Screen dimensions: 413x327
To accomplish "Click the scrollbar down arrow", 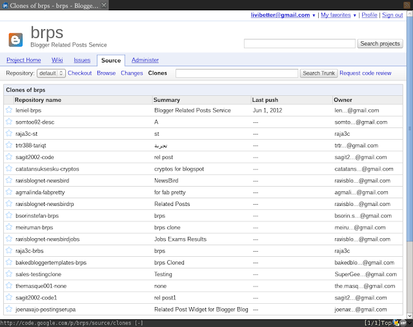I will pos(410,315).
